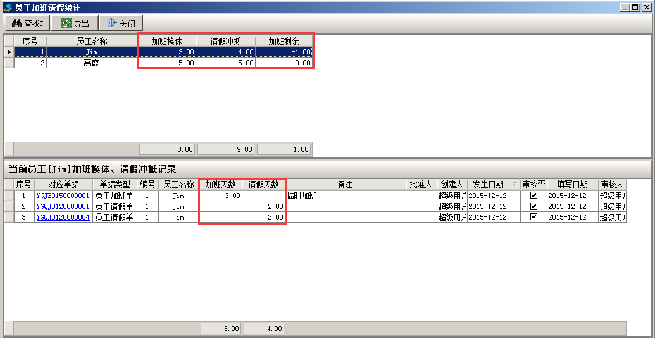The image size is (655, 338).
Task: Open document link YGQJD120000001
Action: (x=63, y=207)
